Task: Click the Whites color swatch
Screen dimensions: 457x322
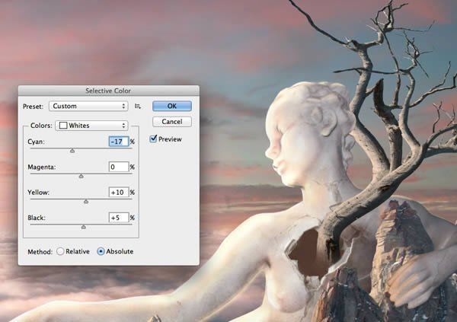Action: 63,126
